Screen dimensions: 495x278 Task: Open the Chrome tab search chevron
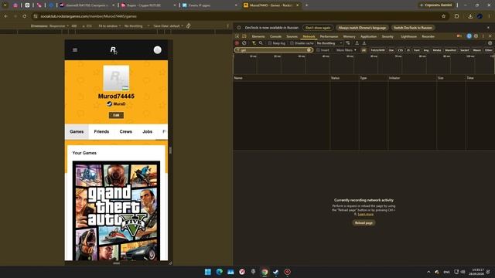tap(5, 5)
